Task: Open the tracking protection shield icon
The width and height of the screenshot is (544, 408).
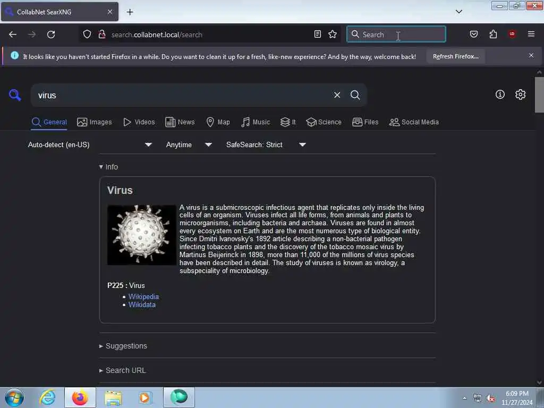Action: click(87, 34)
